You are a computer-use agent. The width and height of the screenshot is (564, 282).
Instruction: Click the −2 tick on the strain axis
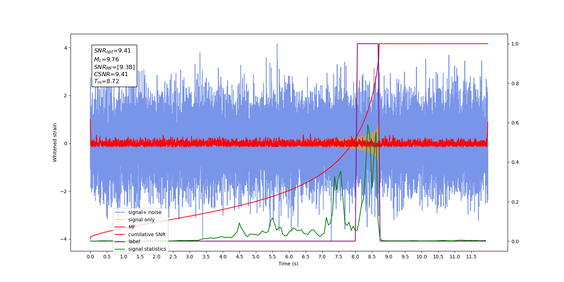64,191
